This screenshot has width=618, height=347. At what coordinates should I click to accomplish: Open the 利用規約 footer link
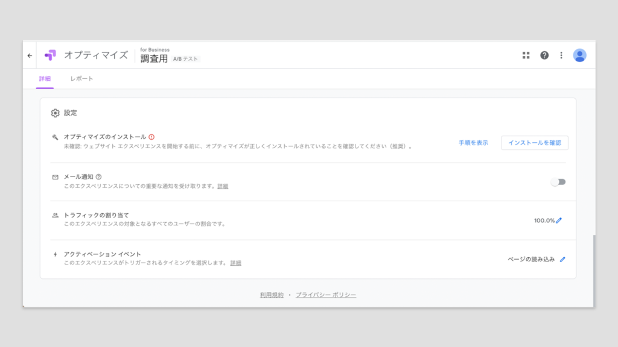[272, 295]
